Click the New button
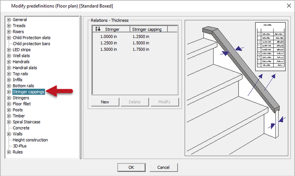Image resolution: width=295 pixels, height=176 pixels. tap(105, 102)
